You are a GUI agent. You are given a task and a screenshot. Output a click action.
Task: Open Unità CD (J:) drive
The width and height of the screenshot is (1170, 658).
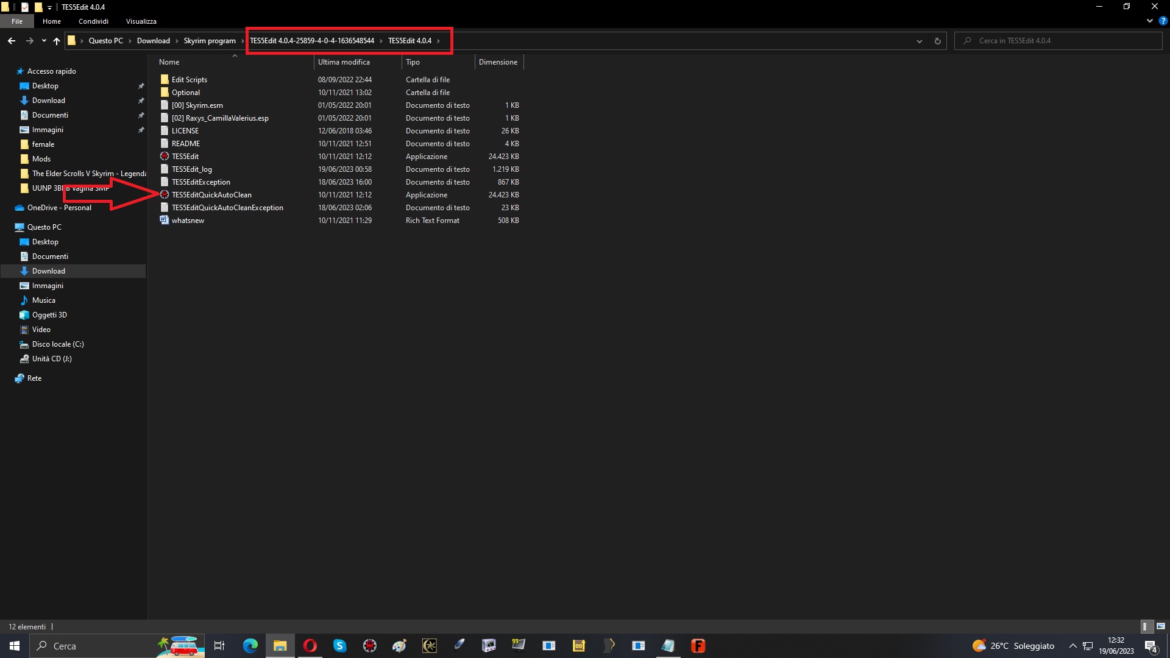pyautogui.click(x=51, y=359)
